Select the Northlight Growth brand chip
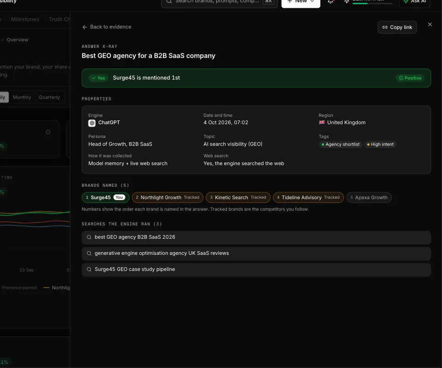Screen dimensions: 442x368 (x=168, y=197)
